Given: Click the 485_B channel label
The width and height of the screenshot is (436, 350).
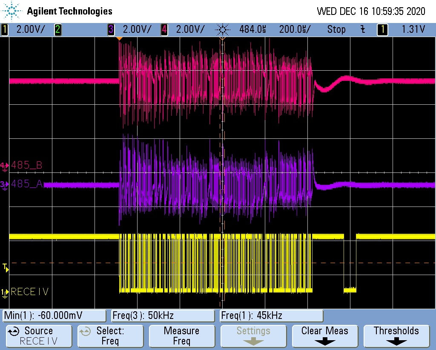Looking at the screenshot, I should tap(26, 165).
